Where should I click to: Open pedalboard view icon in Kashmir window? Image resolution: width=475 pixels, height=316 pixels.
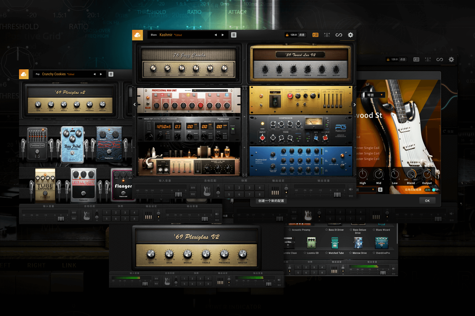click(315, 35)
